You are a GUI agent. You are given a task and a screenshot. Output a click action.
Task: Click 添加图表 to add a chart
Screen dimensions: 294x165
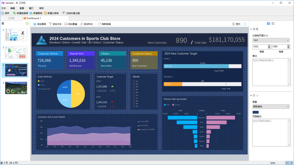pyautogui.click(x=40, y=24)
